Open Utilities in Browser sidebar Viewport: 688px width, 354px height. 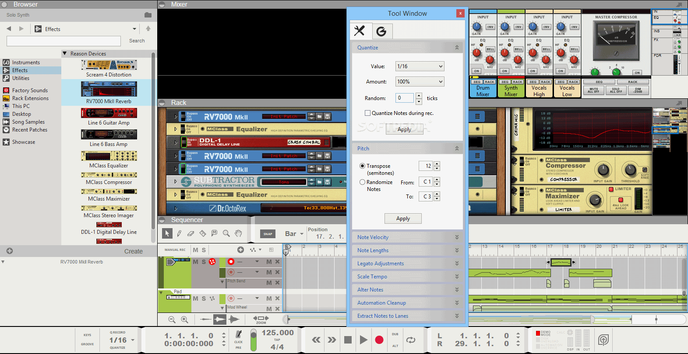pyautogui.click(x=21, y=78)
